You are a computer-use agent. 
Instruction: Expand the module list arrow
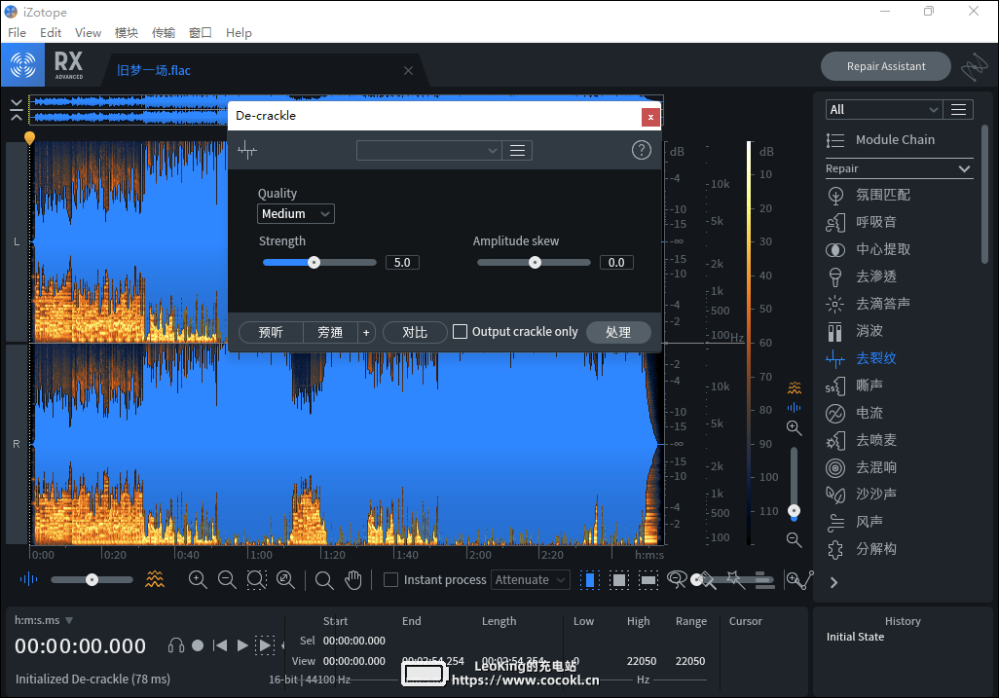pyautogui.click(x=833, y=583)
